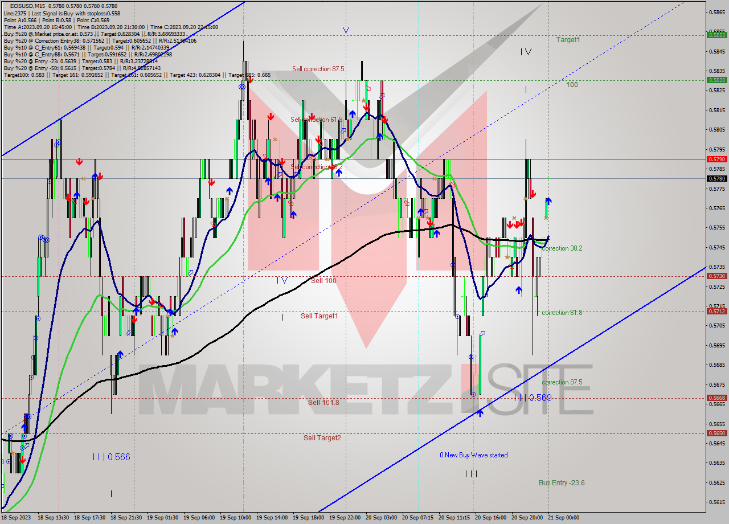
Task: Select the blue 'V' wave label at top
Action: 346,30
